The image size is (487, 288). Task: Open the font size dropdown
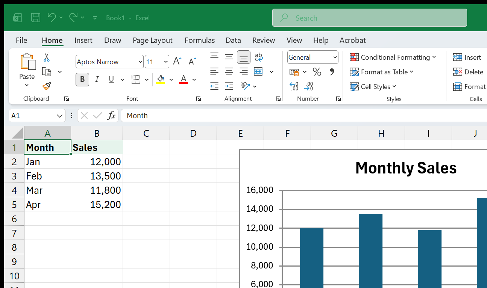point(166,62)
